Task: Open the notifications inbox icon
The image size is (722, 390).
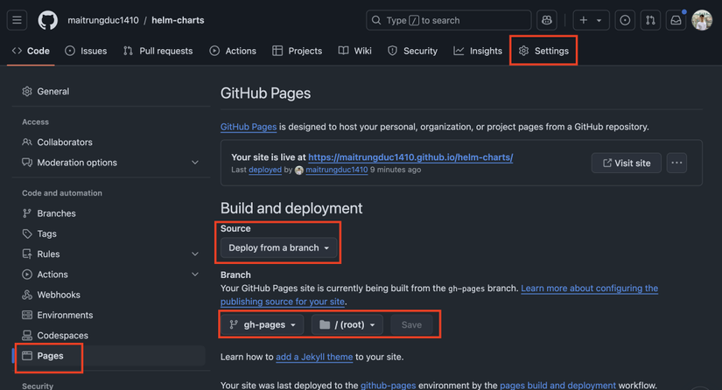Action: pos(676,20)
